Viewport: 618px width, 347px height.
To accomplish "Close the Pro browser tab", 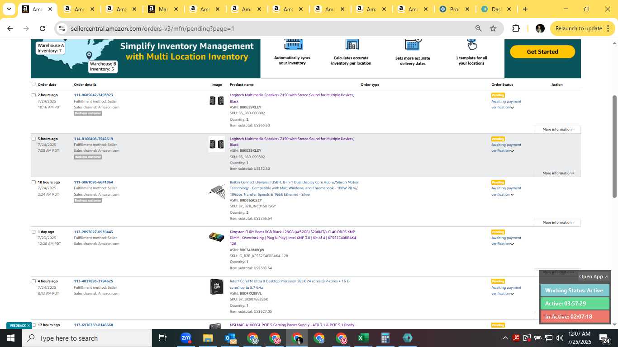I will (467, 9).
